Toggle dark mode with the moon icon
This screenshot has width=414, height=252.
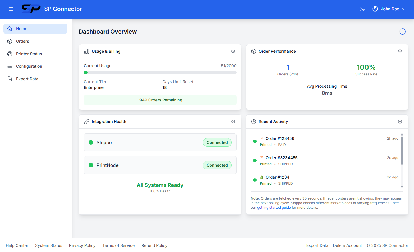pyautogui.click(x=362, y=9)
